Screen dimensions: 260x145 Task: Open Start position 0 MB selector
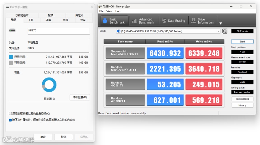[x=242, y=52]
